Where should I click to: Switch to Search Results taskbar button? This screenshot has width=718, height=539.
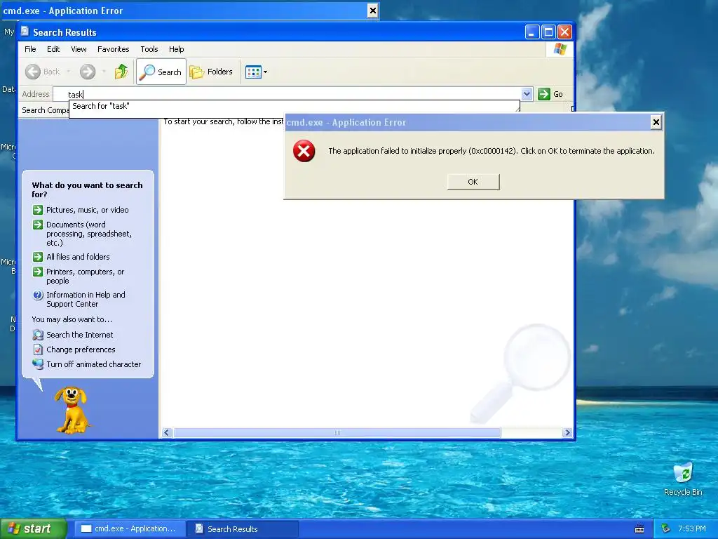click(x=243, y=528)
